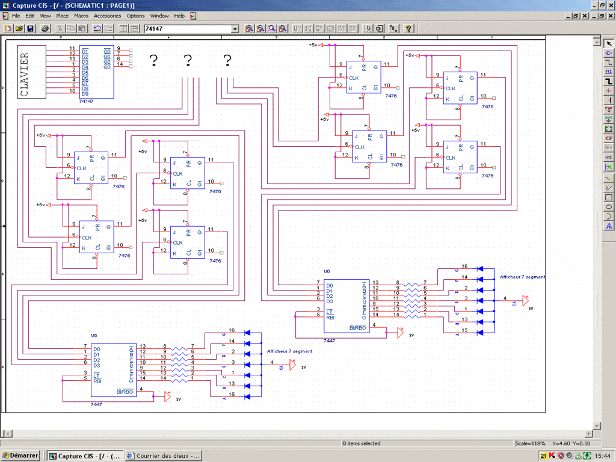Screen dimensions: 616x462
Task: Select the Place Rectangle tool
Action: click(x=609, y=197)
